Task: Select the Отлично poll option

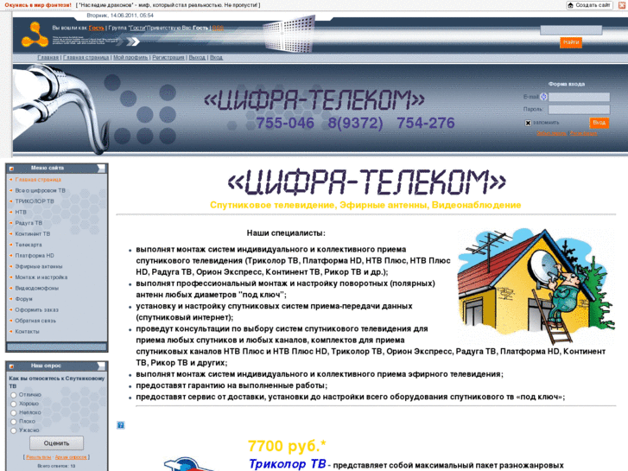Action: pyautogui.click(x=13, y=395)
